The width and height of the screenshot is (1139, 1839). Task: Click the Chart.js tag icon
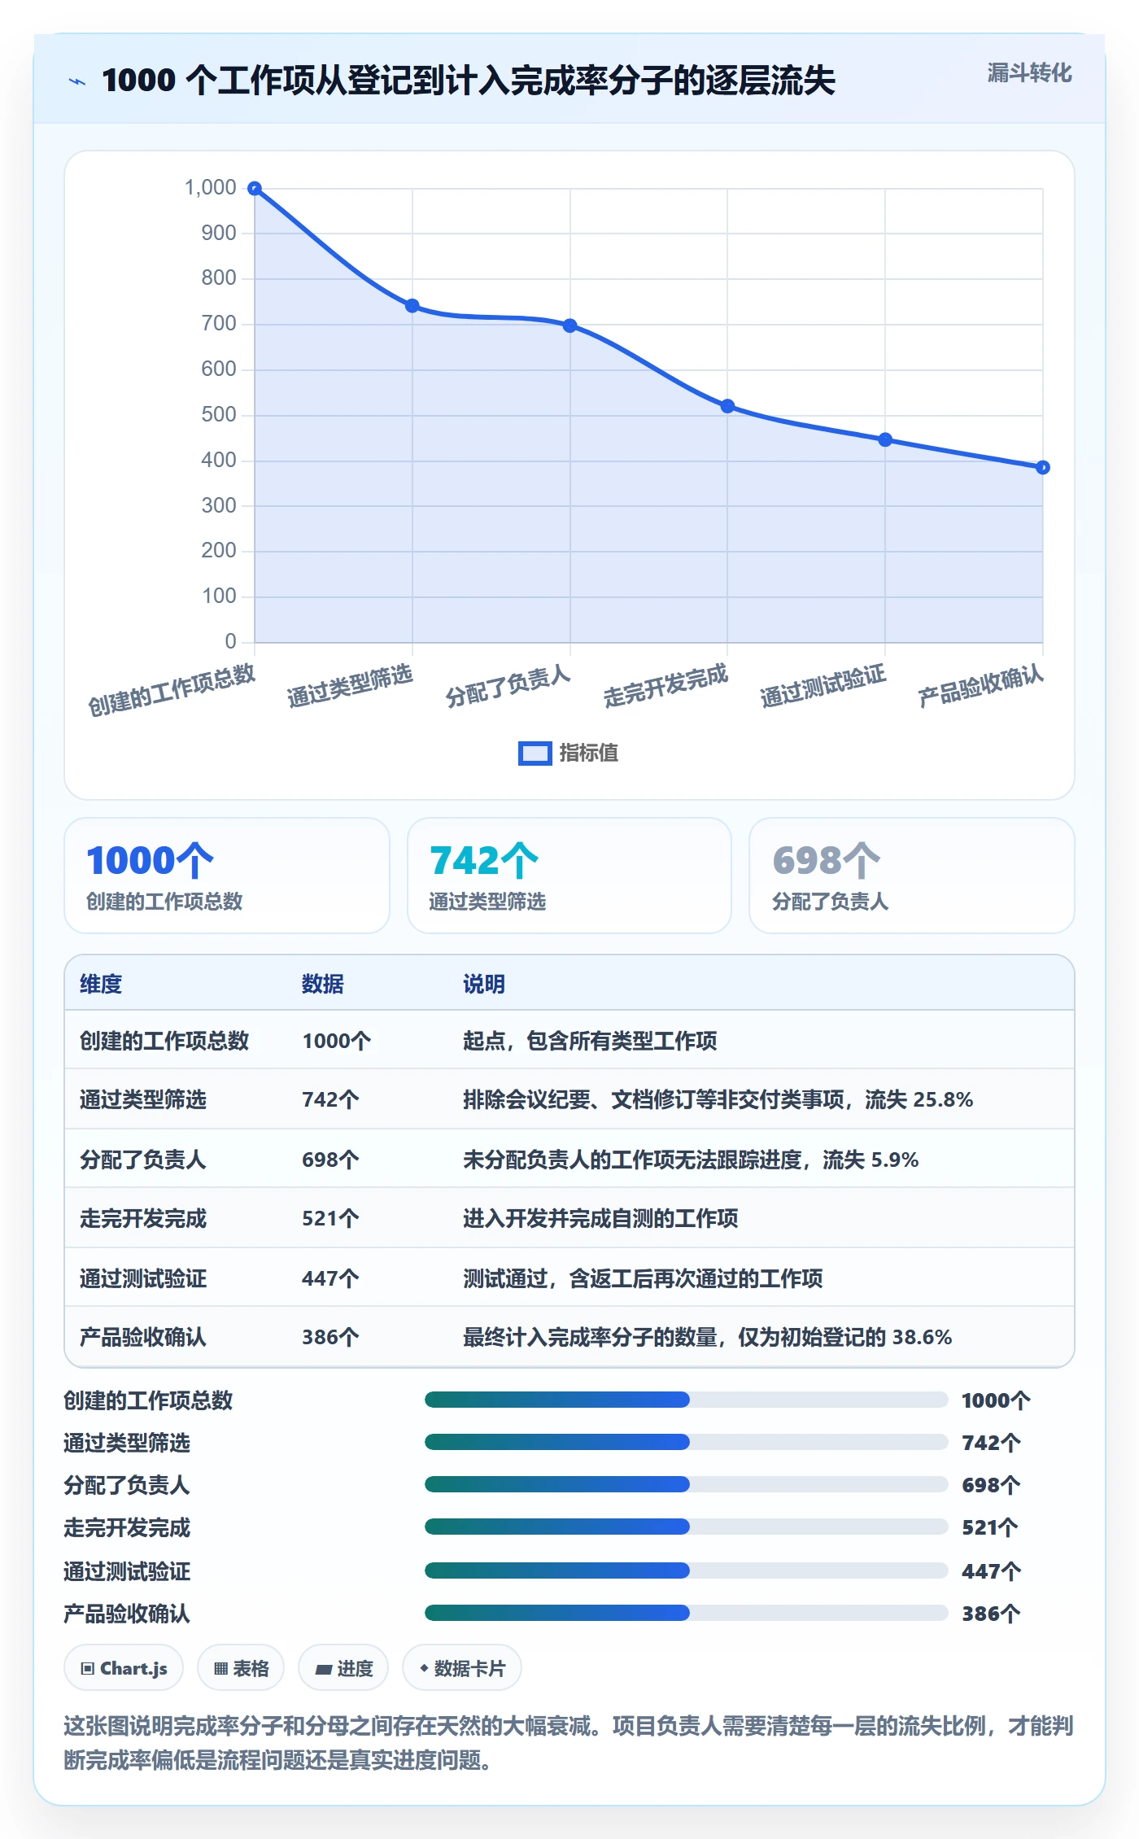(88, 1669)
